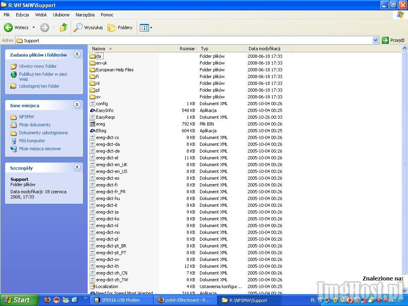Open the Wstecz history dropdown arrow

pos(33,27)
